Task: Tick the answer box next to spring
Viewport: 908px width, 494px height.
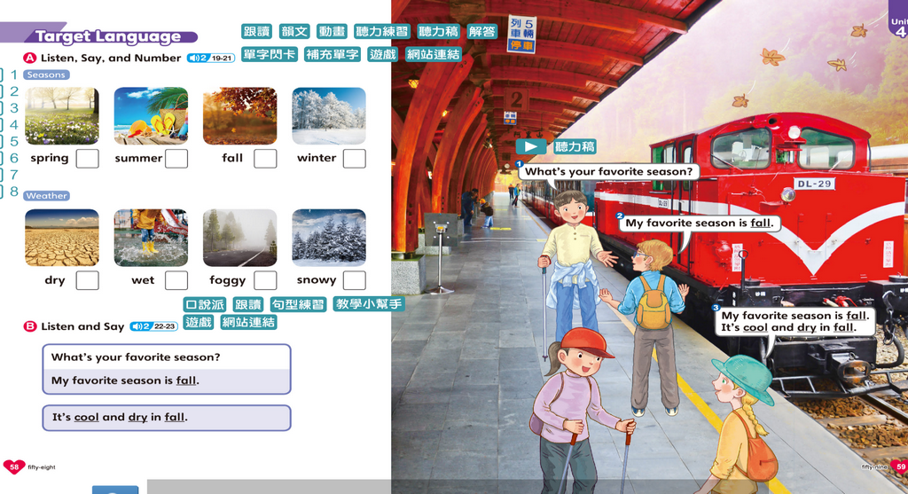Action: pos(87,159)
